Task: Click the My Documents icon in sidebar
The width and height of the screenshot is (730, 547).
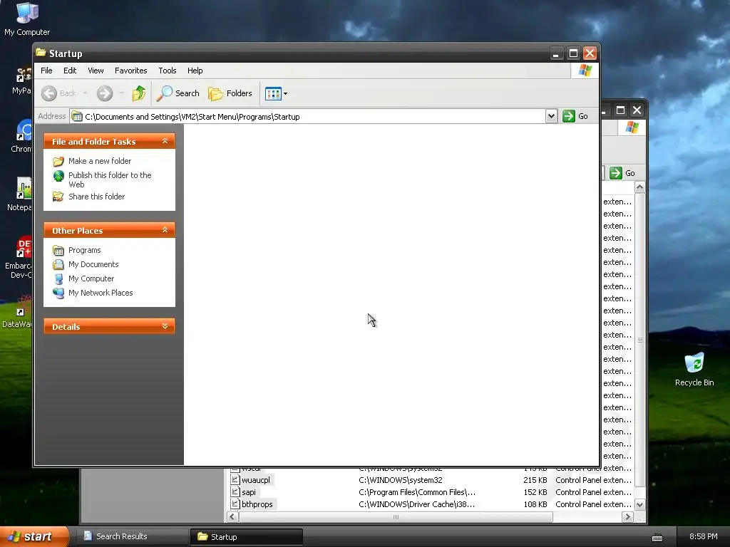Action: click(x=58, y=265)
